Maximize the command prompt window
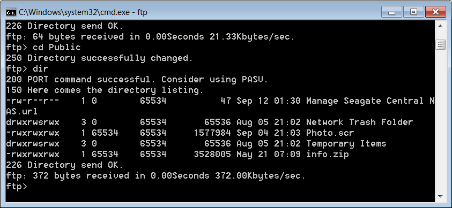This screenshot has width=452, height=208. pyautogui.click(x=413, y=12)
